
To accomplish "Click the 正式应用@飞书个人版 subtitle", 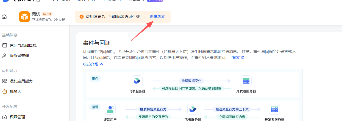I will (49, 20).
